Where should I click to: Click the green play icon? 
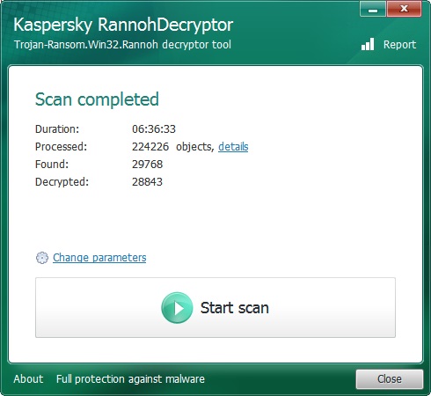coord(177,308)
